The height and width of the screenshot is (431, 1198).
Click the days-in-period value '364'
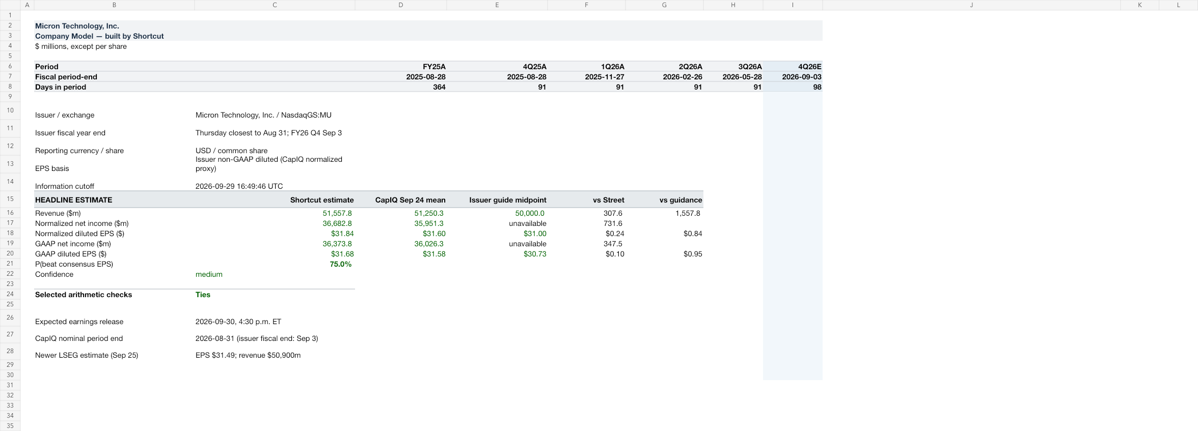(x=401, y=87)
